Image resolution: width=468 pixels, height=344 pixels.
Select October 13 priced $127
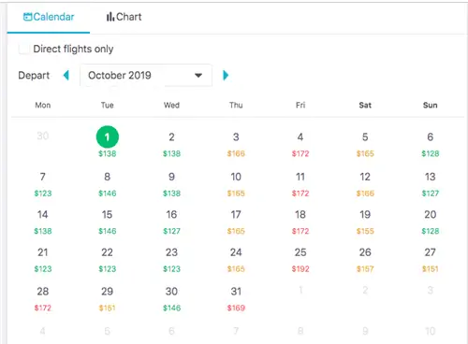click(x=431, y=184)
